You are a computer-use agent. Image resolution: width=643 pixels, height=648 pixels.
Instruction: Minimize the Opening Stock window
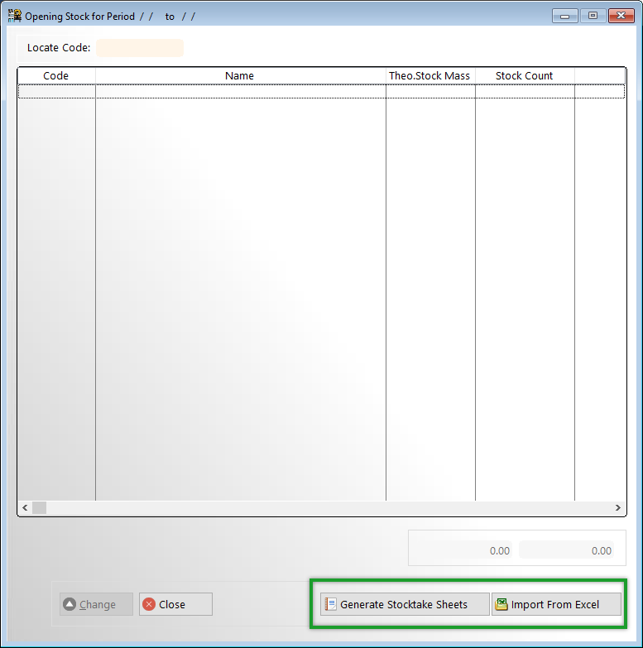[565, 16]
